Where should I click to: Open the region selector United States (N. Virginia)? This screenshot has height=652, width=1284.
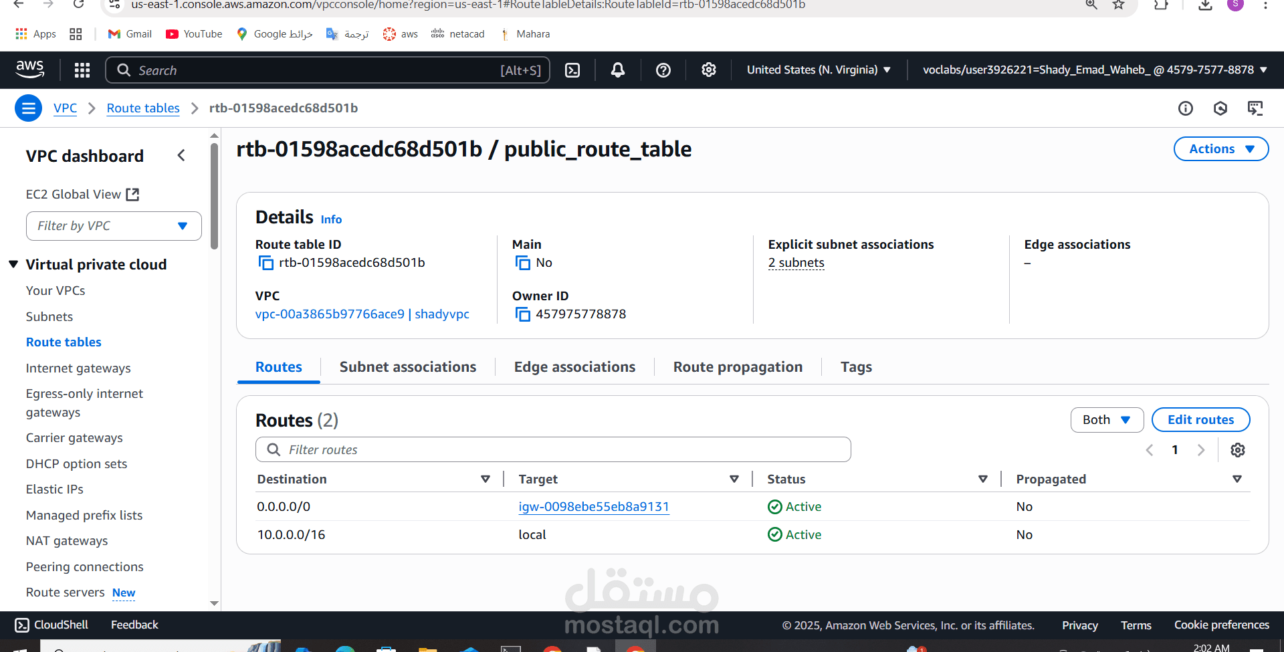coord(819,70)
